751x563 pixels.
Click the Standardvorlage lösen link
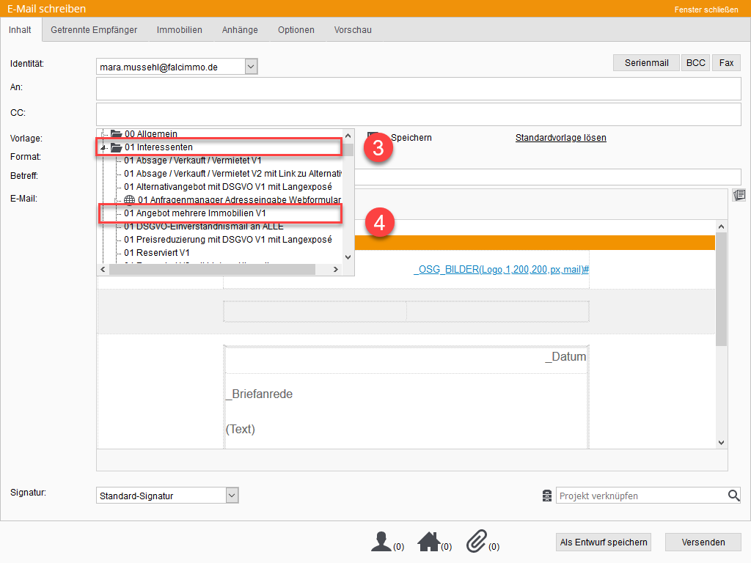click(560, 138)
